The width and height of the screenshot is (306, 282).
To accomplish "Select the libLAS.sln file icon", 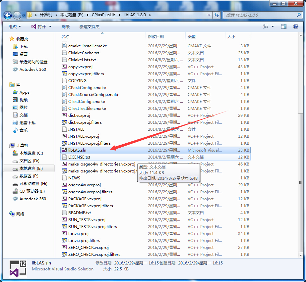I will pyautogui.click(x=64, y=150).
